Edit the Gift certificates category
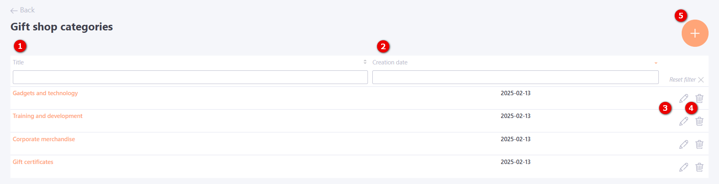This screenshot has width=719, height=184. (684, 167)
